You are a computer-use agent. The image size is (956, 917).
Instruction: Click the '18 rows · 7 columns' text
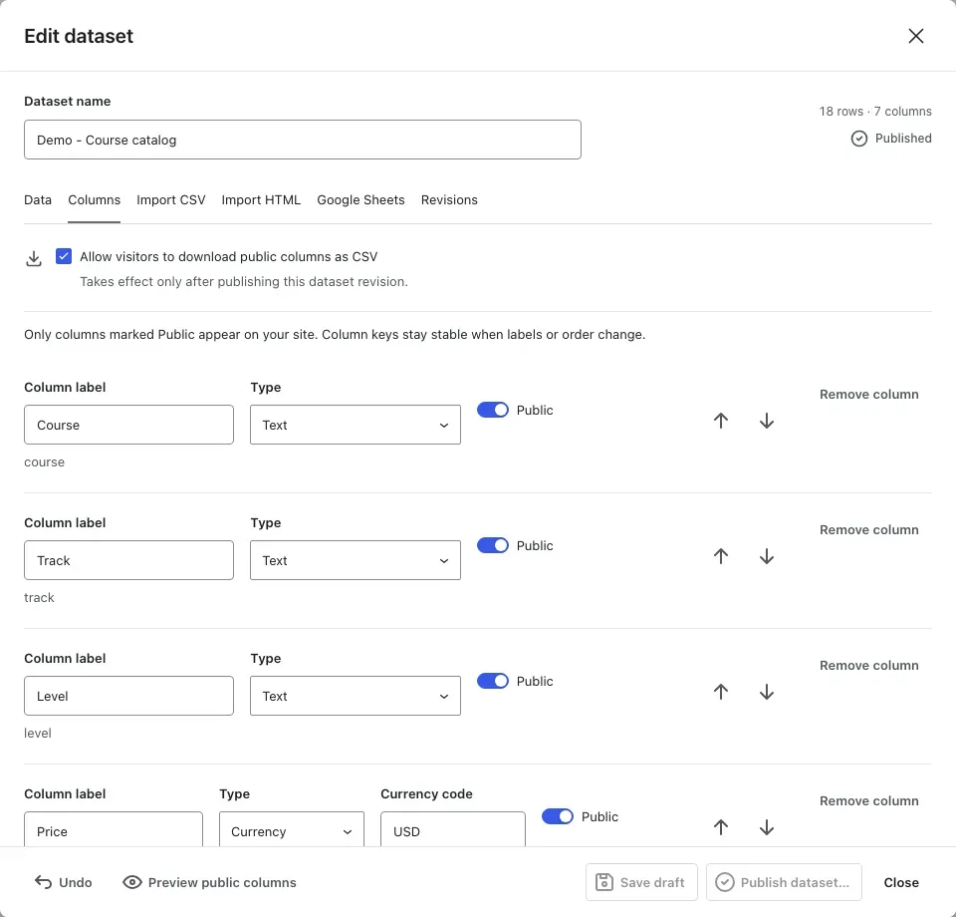(x=875, y=111)
